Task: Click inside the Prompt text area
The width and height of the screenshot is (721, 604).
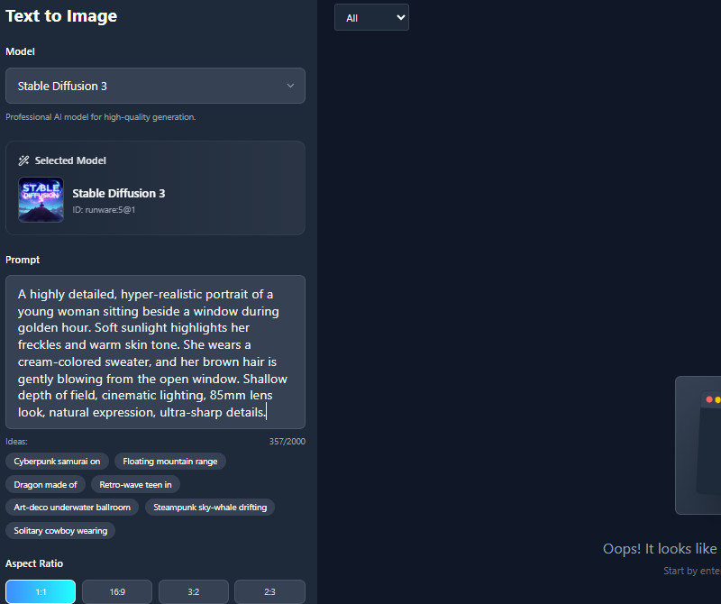Action: click(x=153, y=352)
